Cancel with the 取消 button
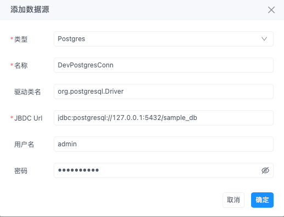This screenshot has width=284, height=217. coord(234,200)
